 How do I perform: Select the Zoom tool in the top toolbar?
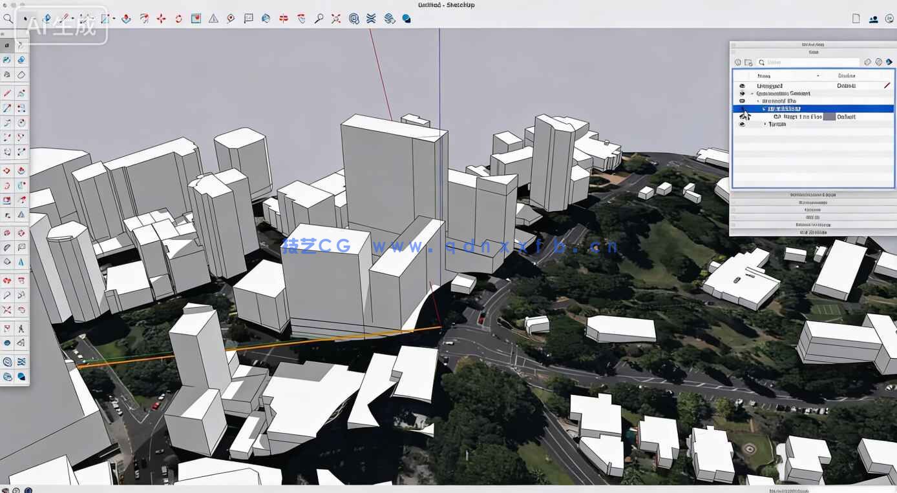[x=318, y=19]
